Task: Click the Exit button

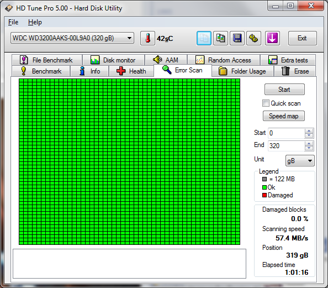Action: 302,38
